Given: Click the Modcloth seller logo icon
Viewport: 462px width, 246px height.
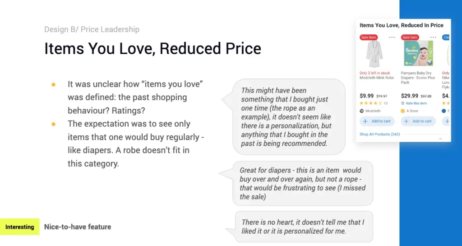Looking at the screenshot, I should coord(361,111).
